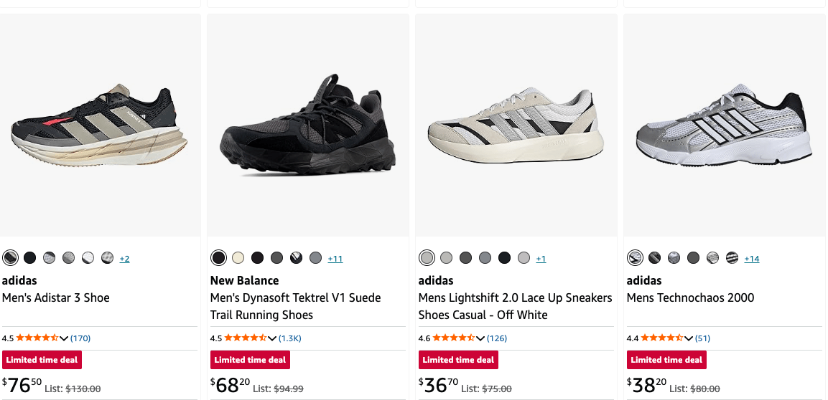Open Men's Adistar 3 Shoe title link
Image resolution: width=828 pixels, height=400 pixels.
[x=56, y=297]
